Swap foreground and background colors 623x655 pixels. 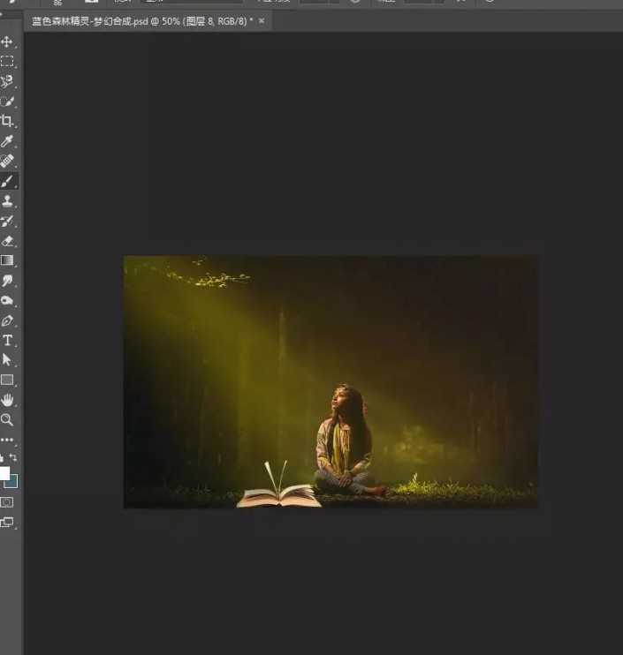point(13,457)
